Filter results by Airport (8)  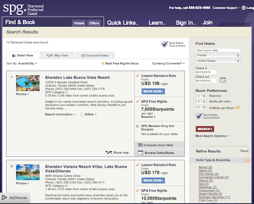click(205, 167)
